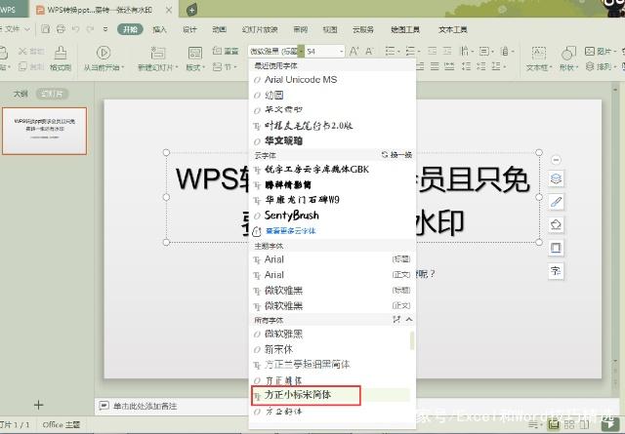This screenshot has width=625, height=434.
Task: Click the plus icon to add a slide
Action: point(39,406)
